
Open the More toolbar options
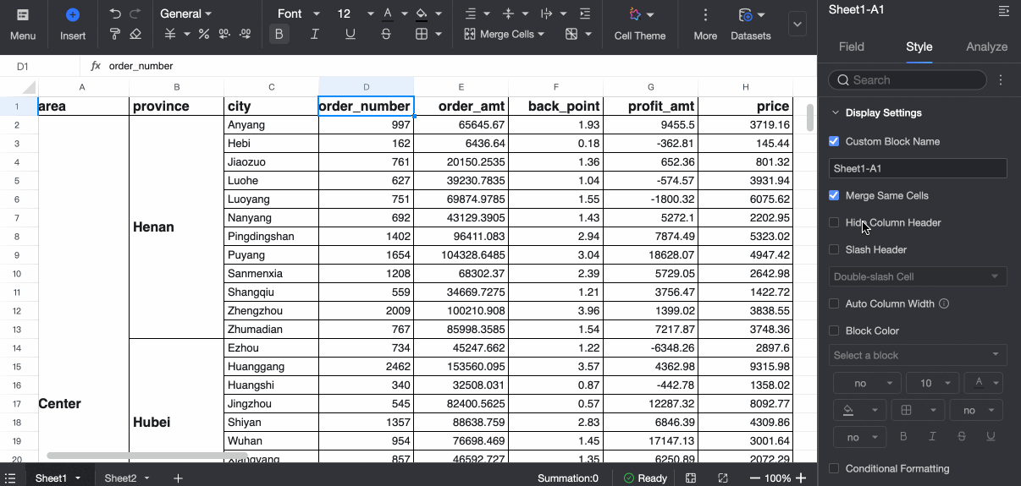[705, 23]
